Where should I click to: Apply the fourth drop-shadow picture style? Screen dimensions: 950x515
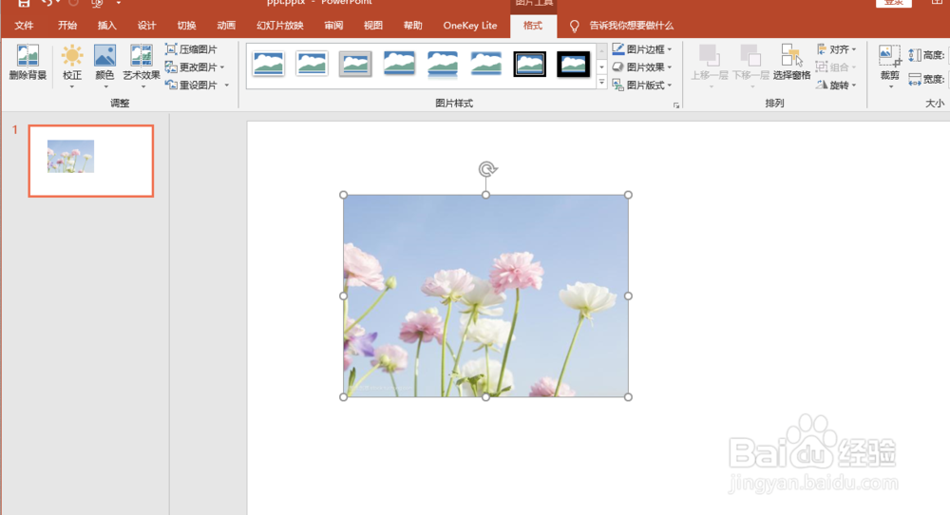pyautogui.click(x=399, y=64)
